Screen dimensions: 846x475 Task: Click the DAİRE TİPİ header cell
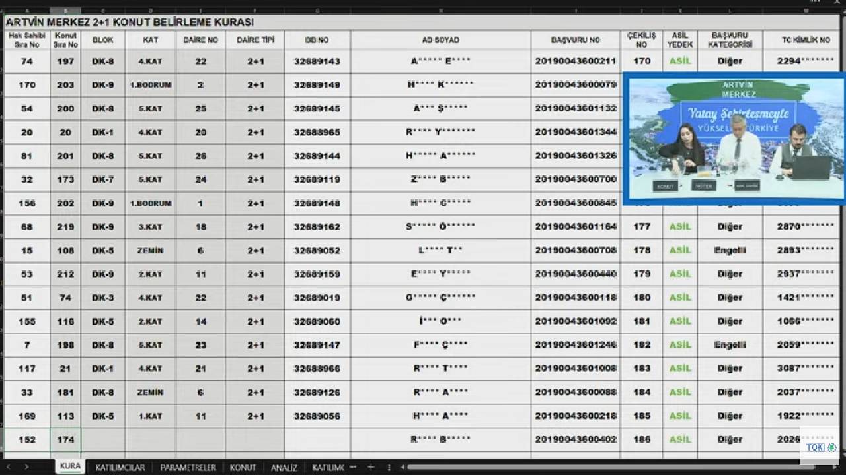(x=255, y=40)
